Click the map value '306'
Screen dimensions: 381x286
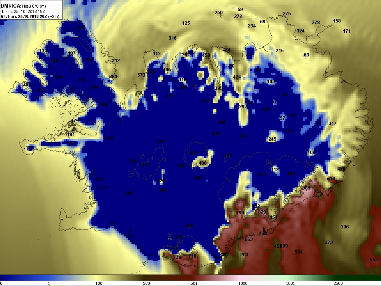344,227
